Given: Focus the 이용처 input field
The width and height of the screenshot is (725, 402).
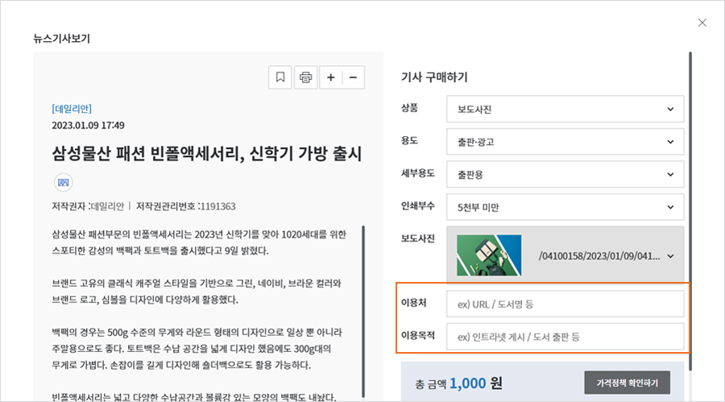Looking at the screenshot, I should click(565, 304).
